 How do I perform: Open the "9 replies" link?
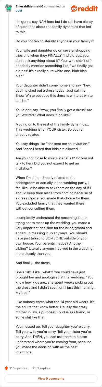click(44, 368)
